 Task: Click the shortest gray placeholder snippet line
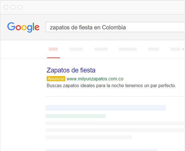pos(89,137)
